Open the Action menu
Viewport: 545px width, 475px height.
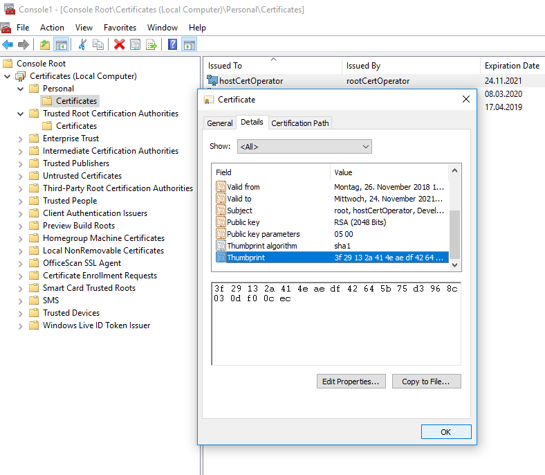[x=52, y=28]
